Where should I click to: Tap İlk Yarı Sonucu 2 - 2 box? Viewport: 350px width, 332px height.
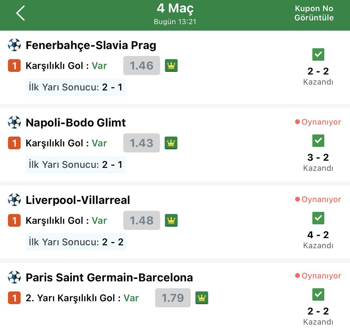[x=76, y=242]
